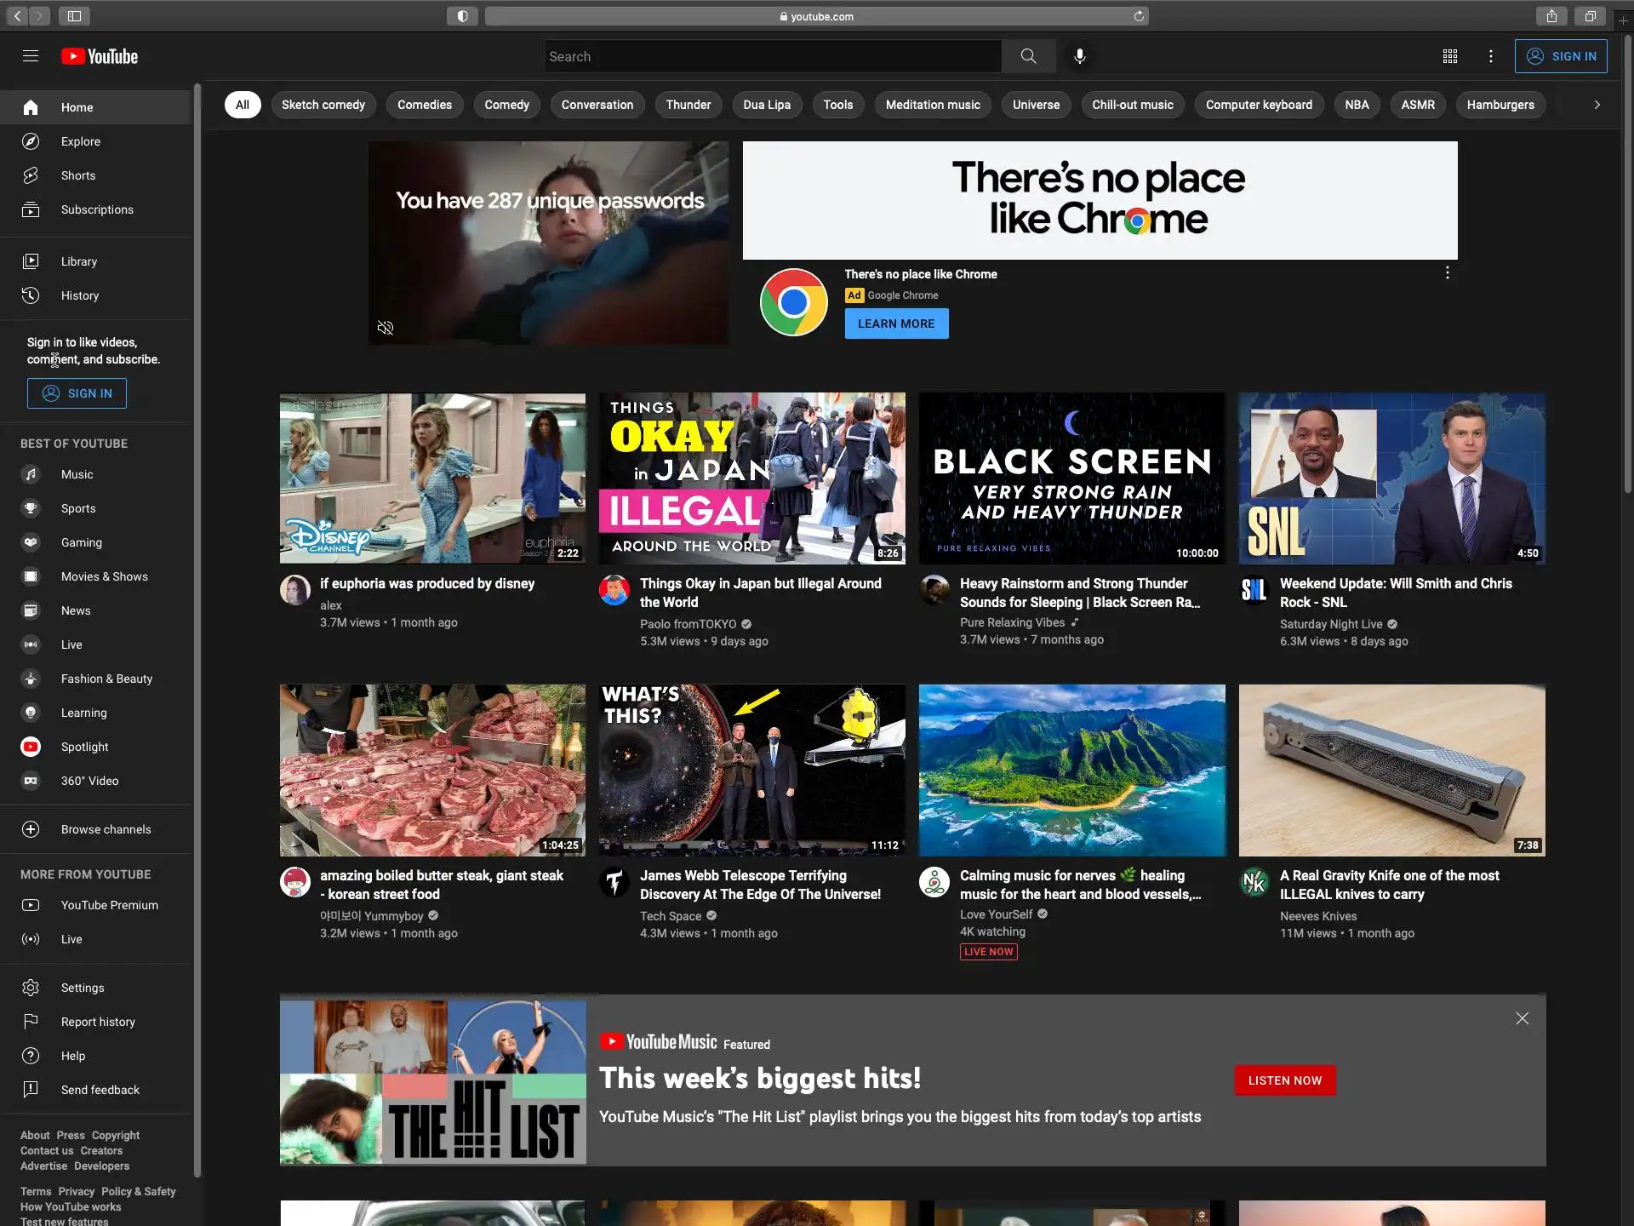Go to the Gaming sidebar item

click(x=81, y=542)
